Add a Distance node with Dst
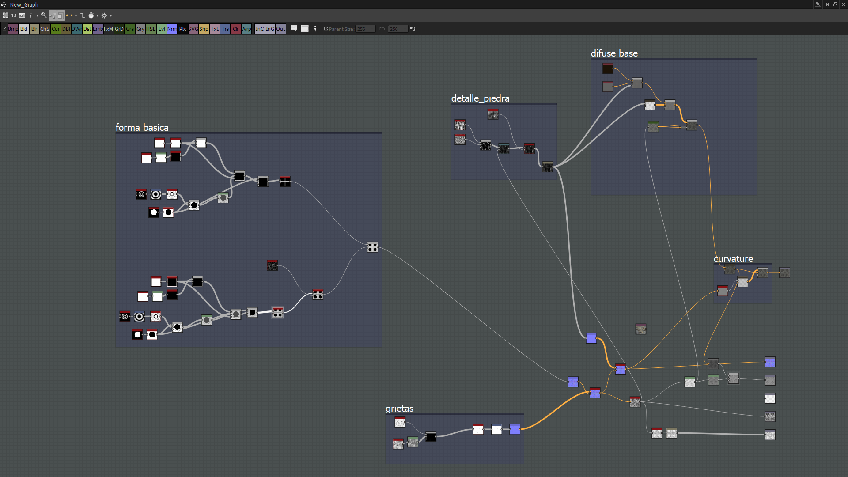The width and height of the screenshot is (848, 477). (x=87, y=29)
